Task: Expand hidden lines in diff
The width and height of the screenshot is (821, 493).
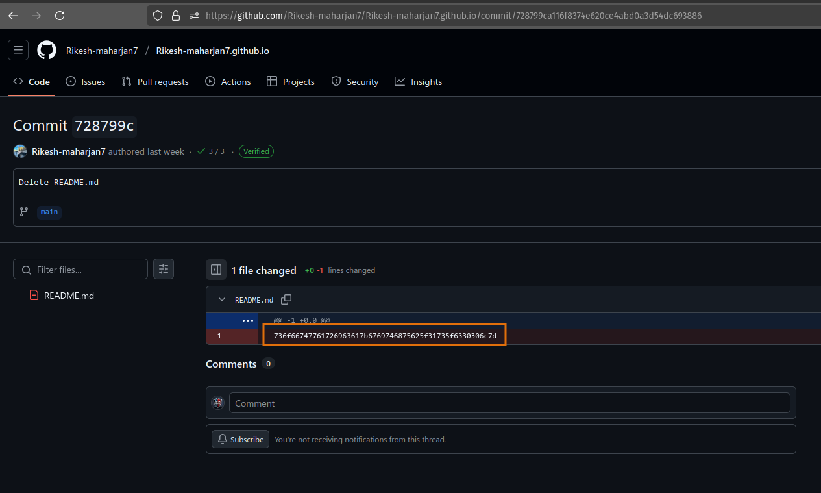Action: [x=247, y=320]
